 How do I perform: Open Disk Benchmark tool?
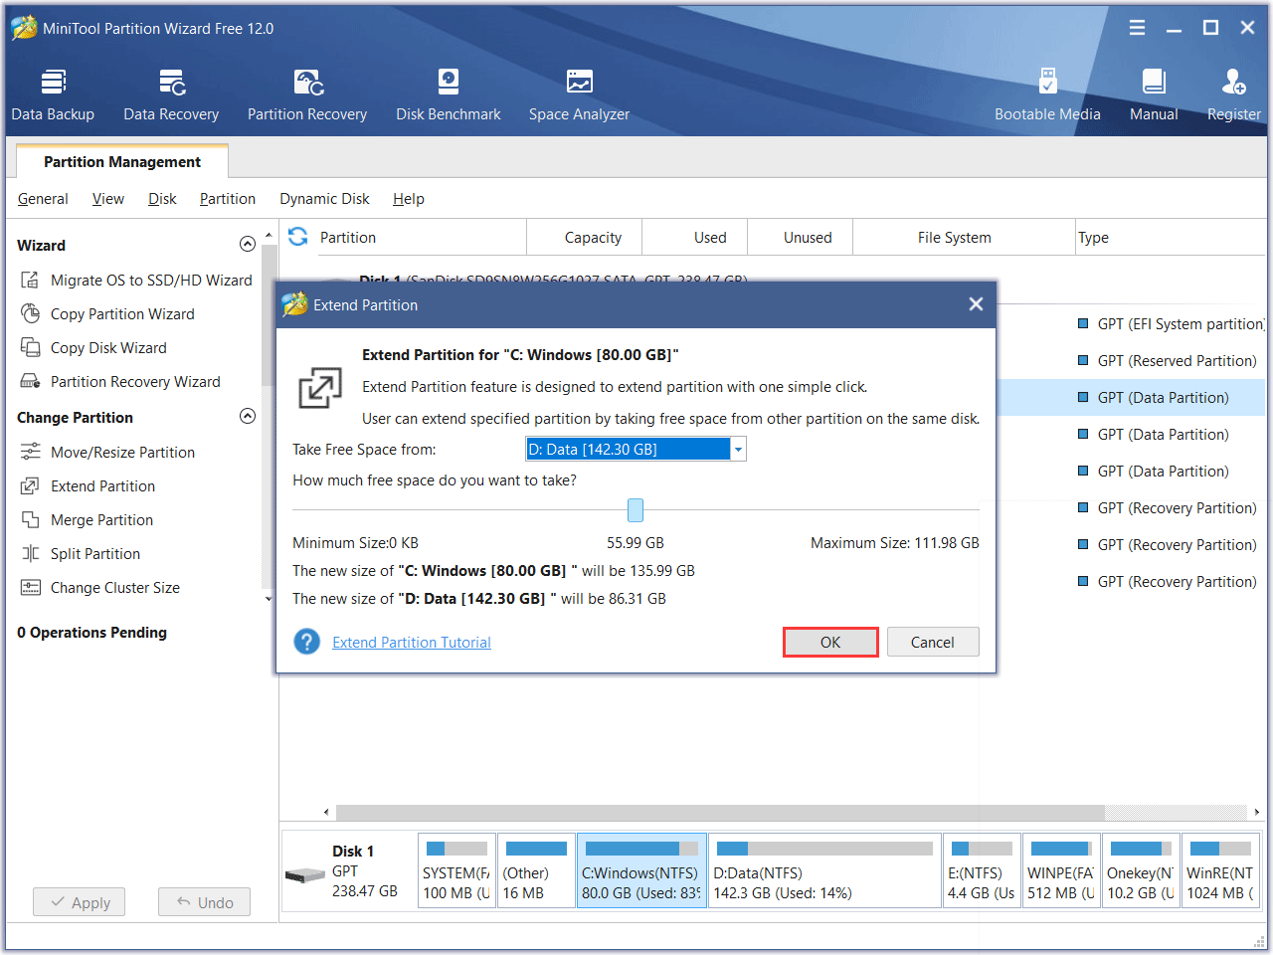[x=449, y=95]
